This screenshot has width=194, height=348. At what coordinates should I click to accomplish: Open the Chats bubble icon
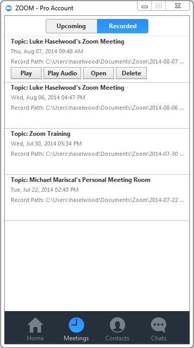159,325
